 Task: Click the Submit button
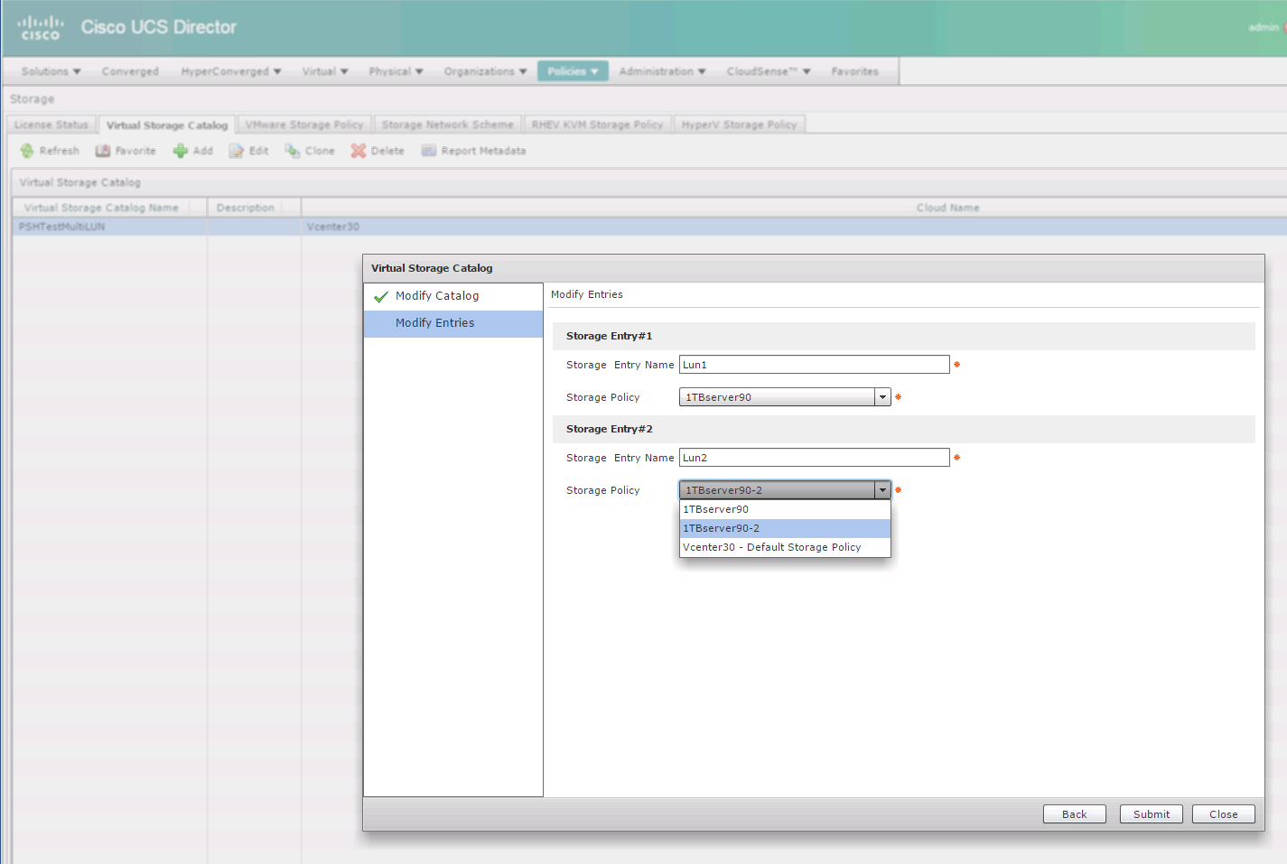[x=1151, y=813]
